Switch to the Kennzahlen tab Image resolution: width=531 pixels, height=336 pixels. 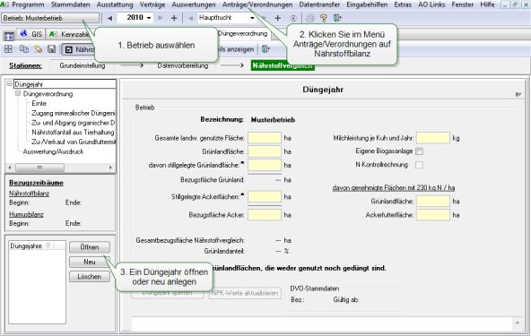click(69, 34)
